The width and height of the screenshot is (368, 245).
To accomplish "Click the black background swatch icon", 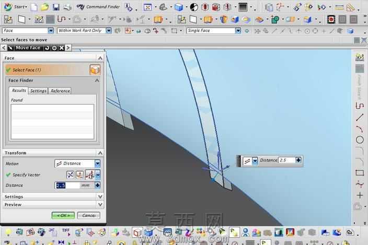I will [x=243, y=7].
